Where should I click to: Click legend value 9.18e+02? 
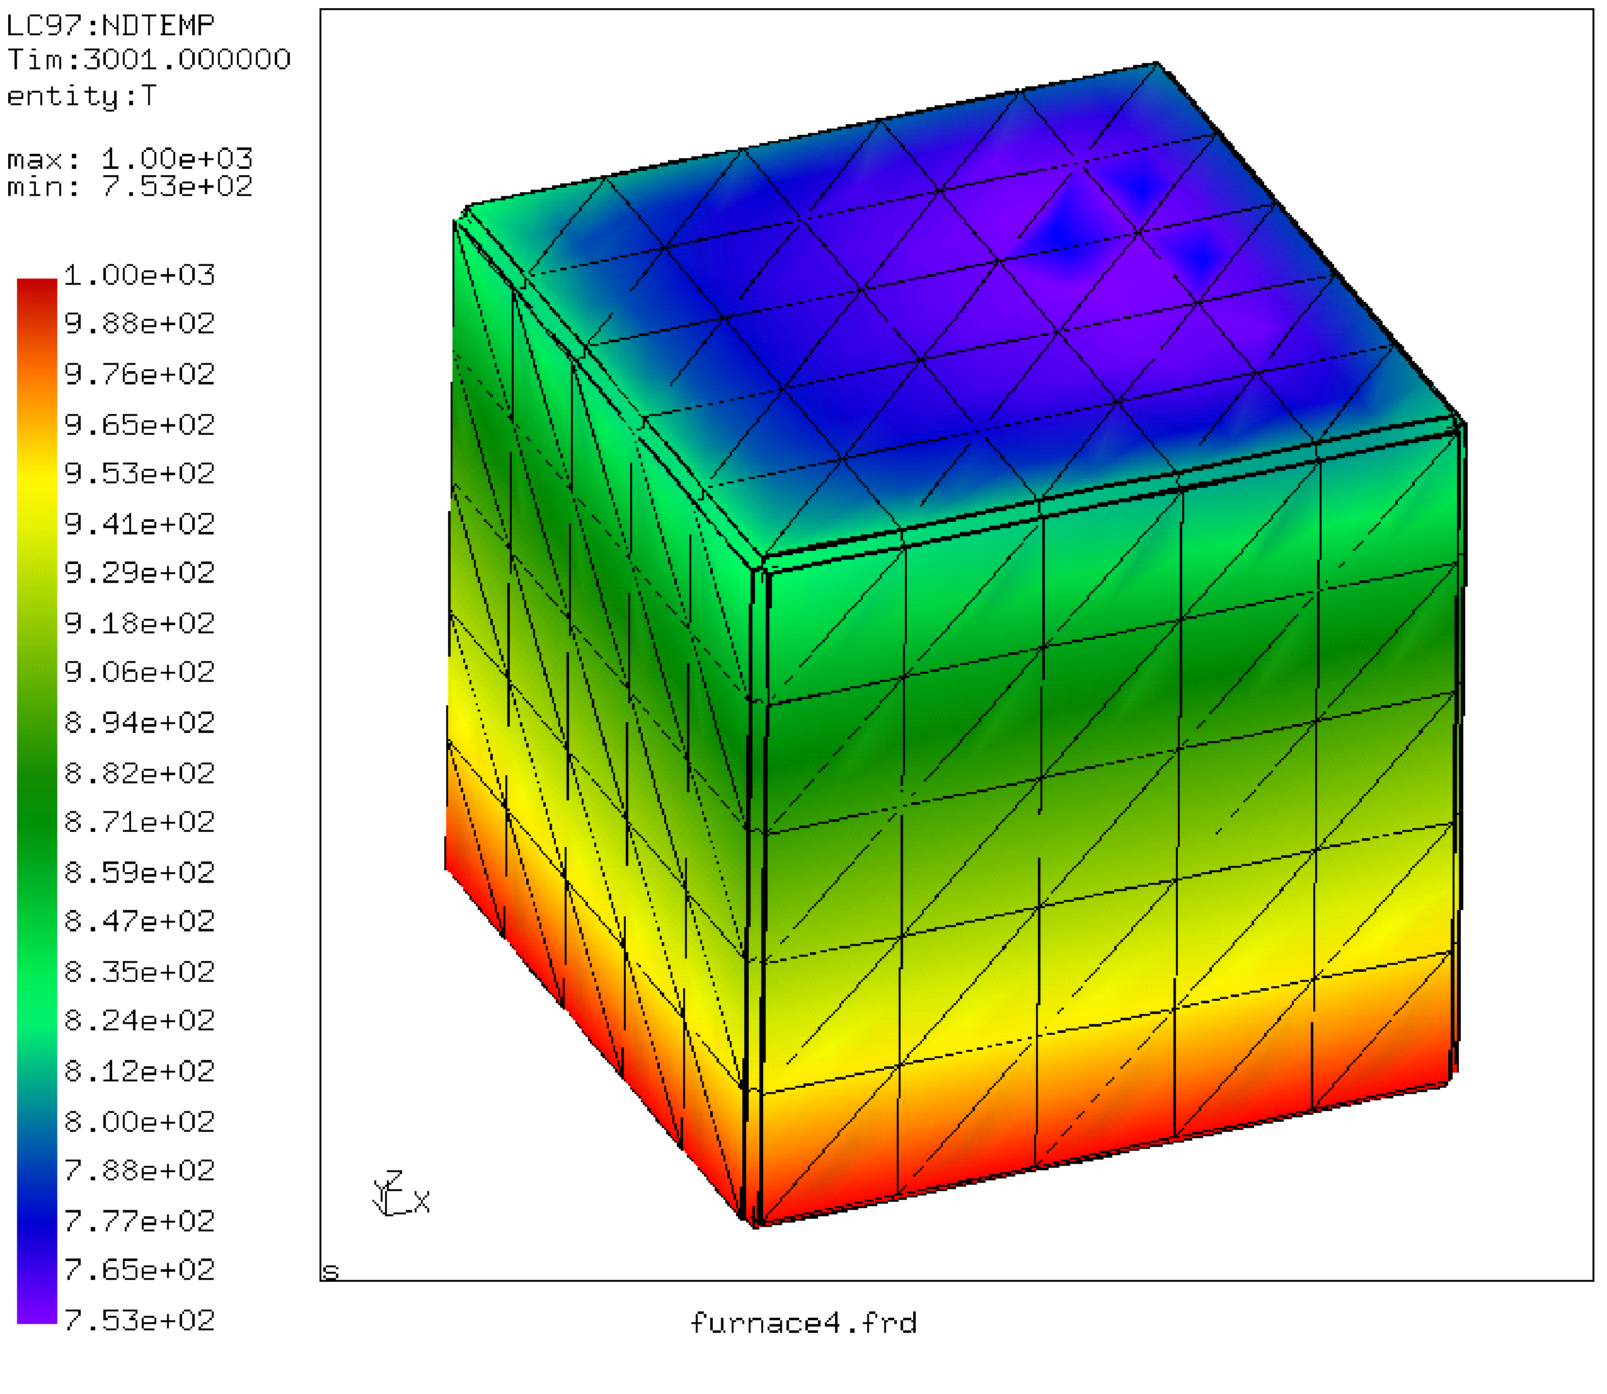139,623
